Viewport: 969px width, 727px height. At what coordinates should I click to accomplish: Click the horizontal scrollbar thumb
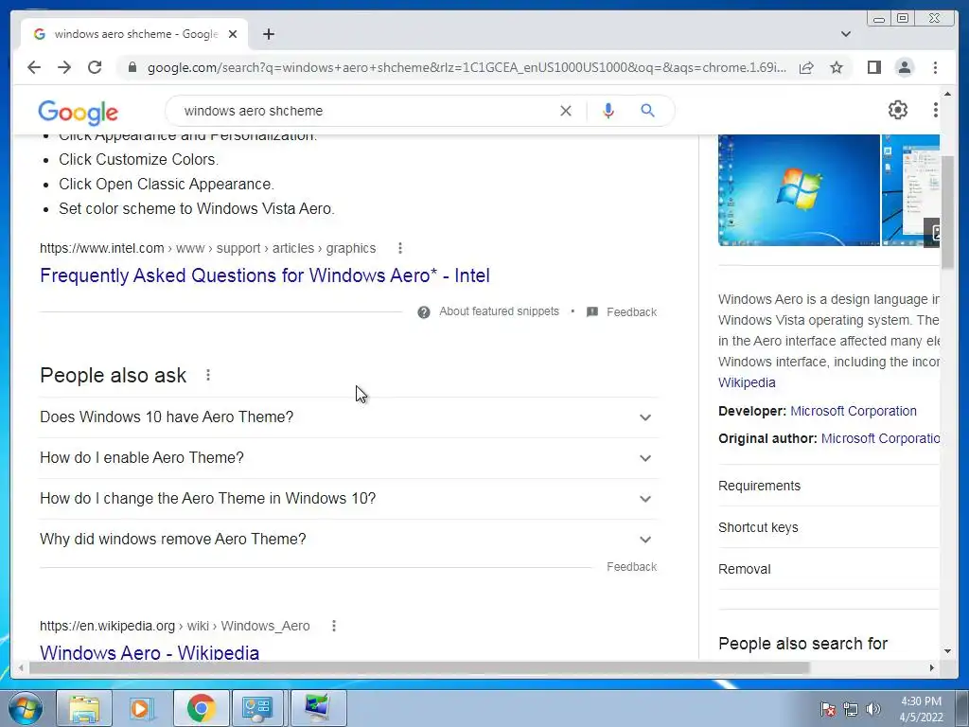point(419,667)
